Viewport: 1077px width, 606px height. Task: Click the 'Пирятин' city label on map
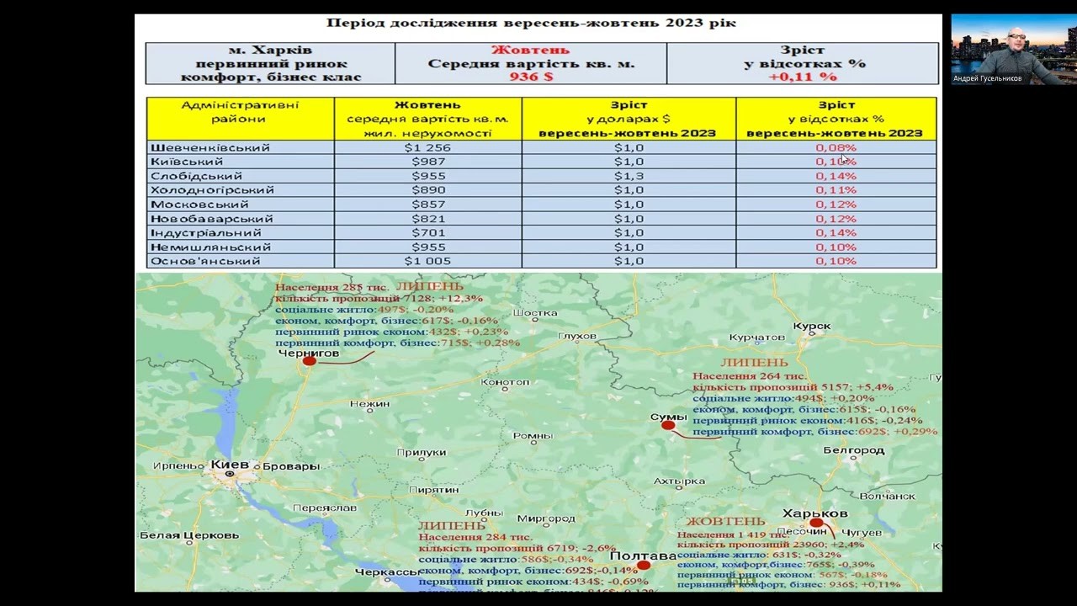point(434,489)
